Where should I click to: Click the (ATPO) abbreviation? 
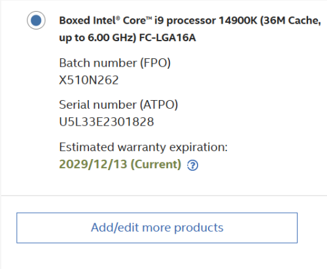[x=159, y=105]
